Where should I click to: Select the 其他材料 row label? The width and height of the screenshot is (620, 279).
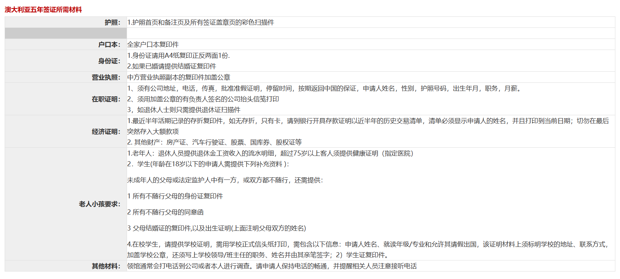point(106,266)
